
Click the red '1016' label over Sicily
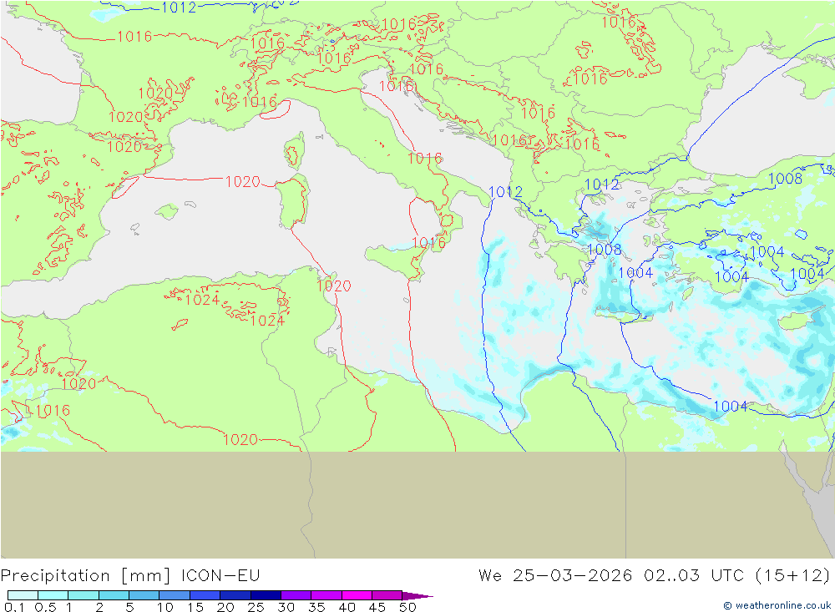click(x=428, y=243)
